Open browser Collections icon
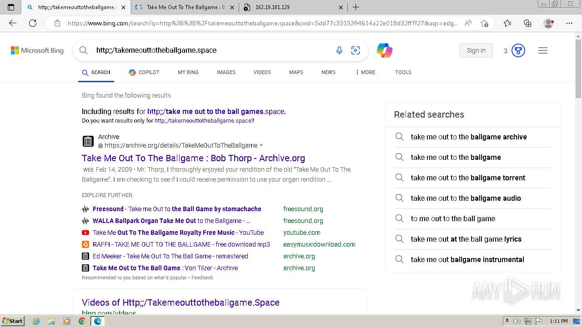582x327 pixels. point(527,23)
